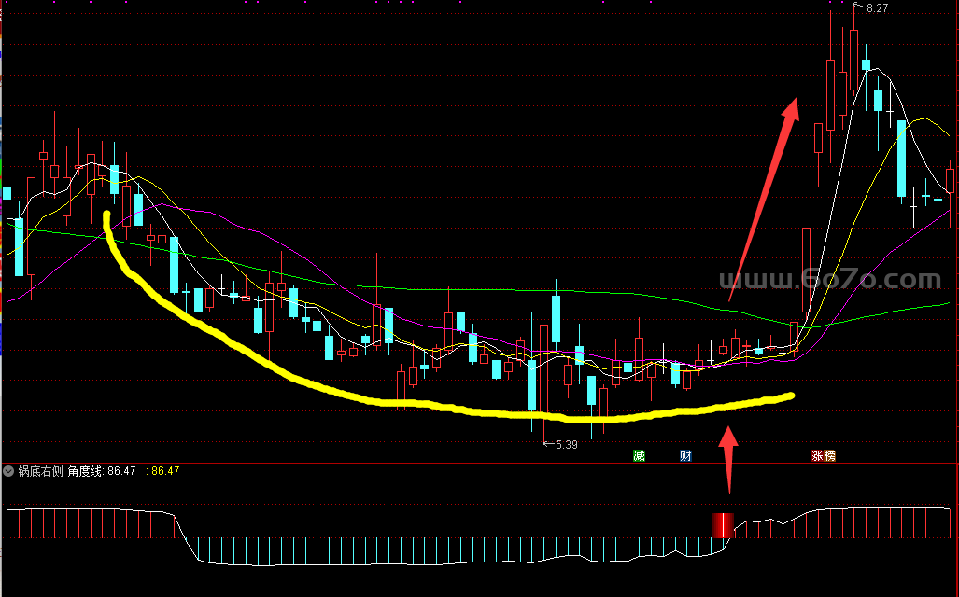
Task: Click the red buy signal bar
Action: [x=723, y=525]
